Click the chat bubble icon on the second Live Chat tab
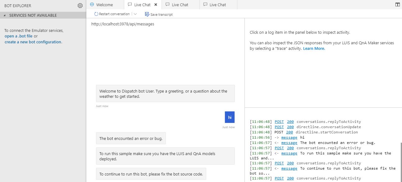Image resolution: width=402 pixels, height=182 pixels. coord(167,4)
